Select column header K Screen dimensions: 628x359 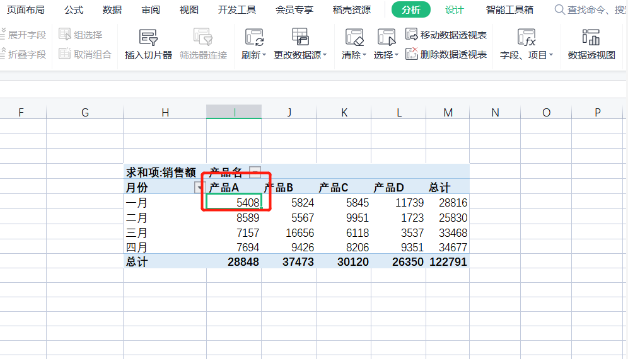pos(344,112)
